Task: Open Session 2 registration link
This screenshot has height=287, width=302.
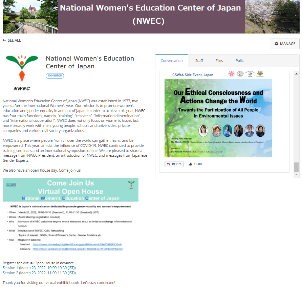Action: click(x=39, y=273)
